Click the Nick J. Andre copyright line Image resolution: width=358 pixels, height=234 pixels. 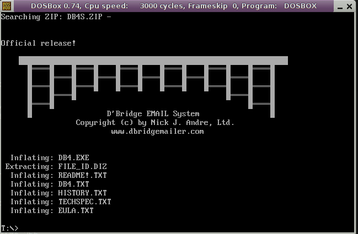[x=155, y=123]
